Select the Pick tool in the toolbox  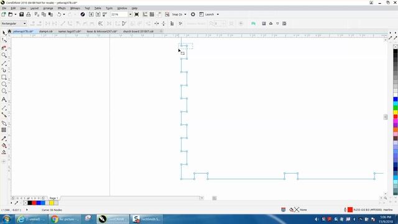(4, 33)
